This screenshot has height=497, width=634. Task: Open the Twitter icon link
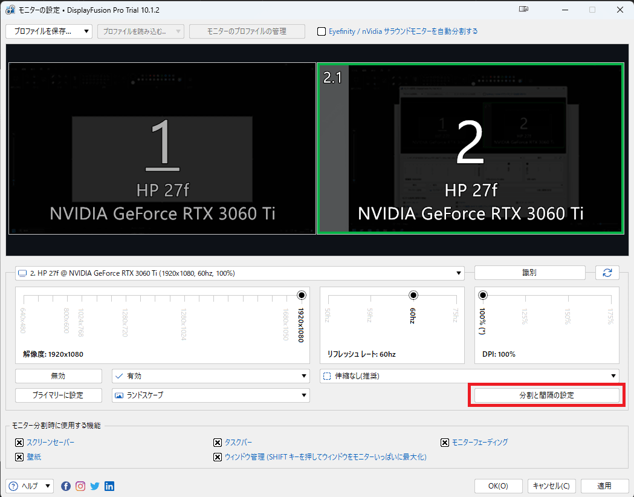[x=95, y=486]
